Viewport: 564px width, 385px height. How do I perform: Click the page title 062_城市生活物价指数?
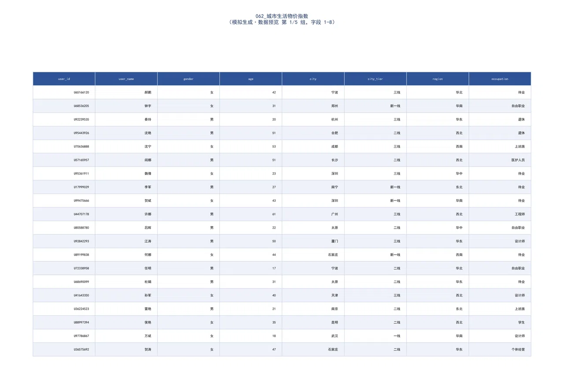[x=282, y=16]
